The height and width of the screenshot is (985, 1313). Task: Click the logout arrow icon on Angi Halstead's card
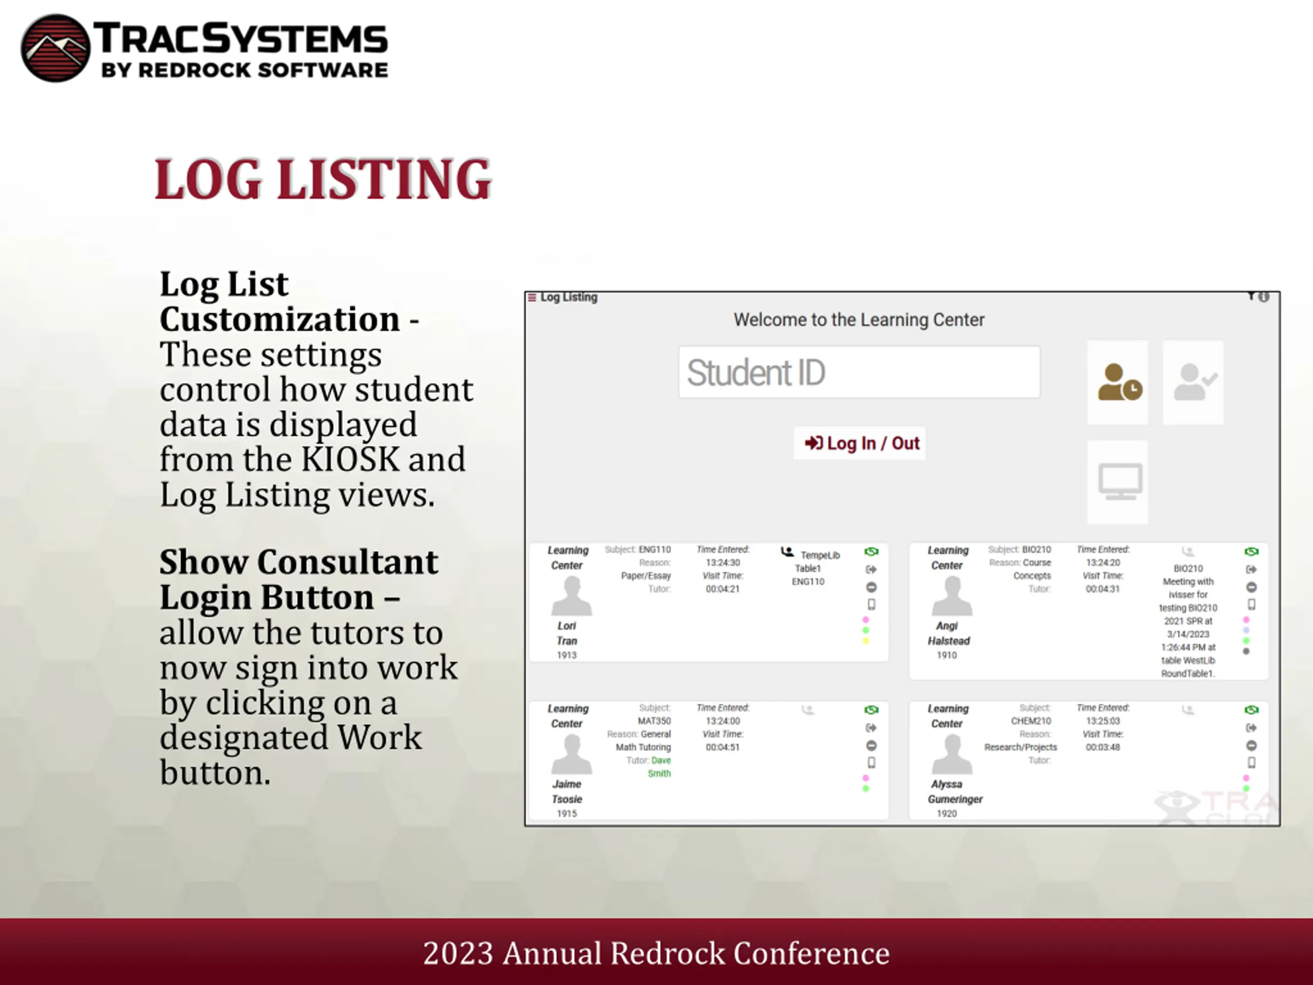1251,569
